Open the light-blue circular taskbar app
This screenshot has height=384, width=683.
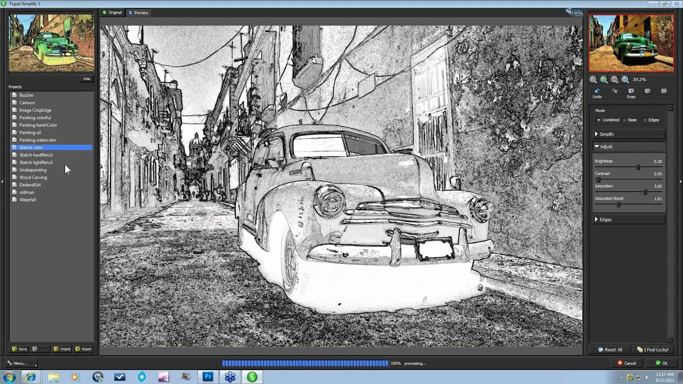click(141, 377)
